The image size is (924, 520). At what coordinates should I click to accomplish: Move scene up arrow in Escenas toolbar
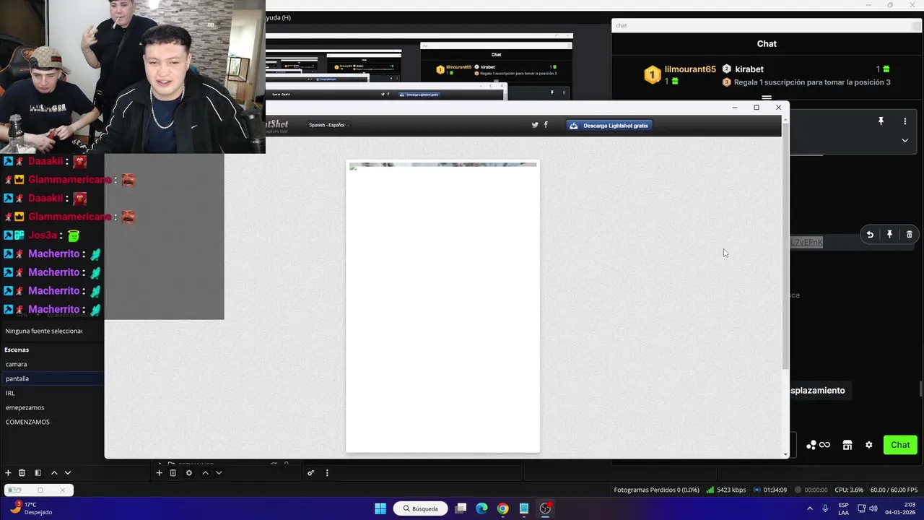tap(54, 473)
